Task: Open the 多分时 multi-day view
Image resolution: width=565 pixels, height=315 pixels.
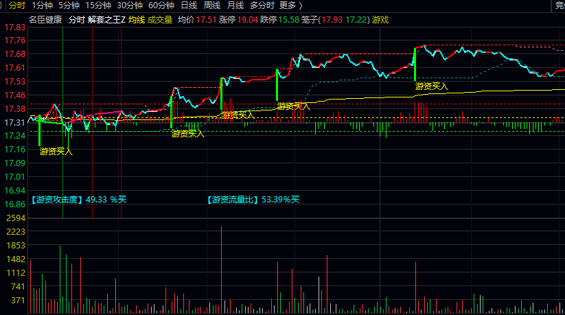Action: click(262, 5)
